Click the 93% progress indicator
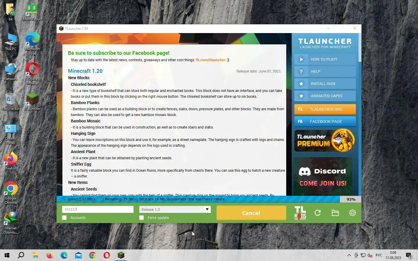This screenshot has width=418, height=261. coord(351,199)
